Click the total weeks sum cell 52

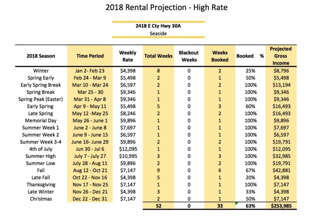click(x=158, y=206)
